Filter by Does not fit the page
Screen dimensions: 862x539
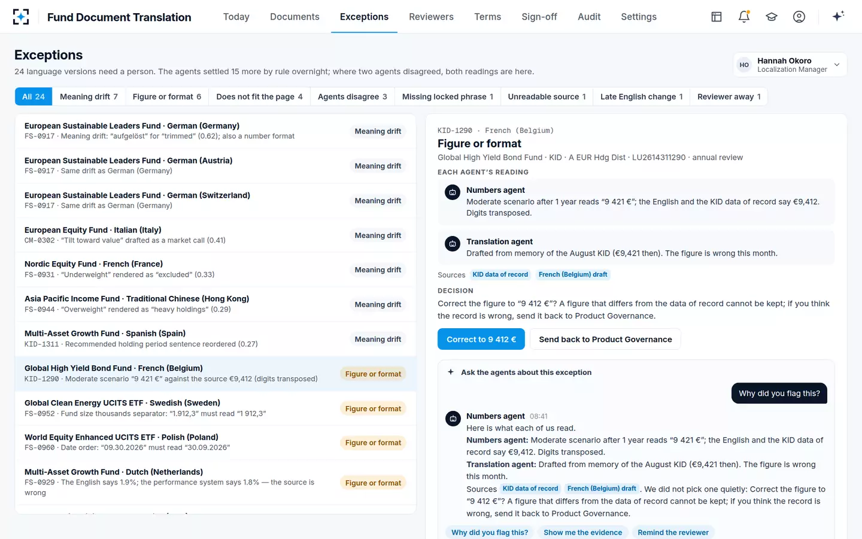[x=259, y=96]
